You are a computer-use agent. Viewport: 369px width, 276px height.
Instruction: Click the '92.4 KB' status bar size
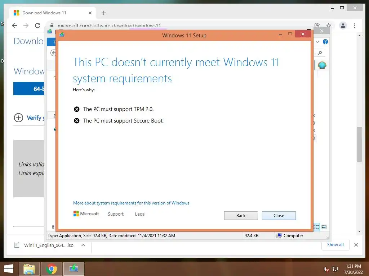[251, 236]
